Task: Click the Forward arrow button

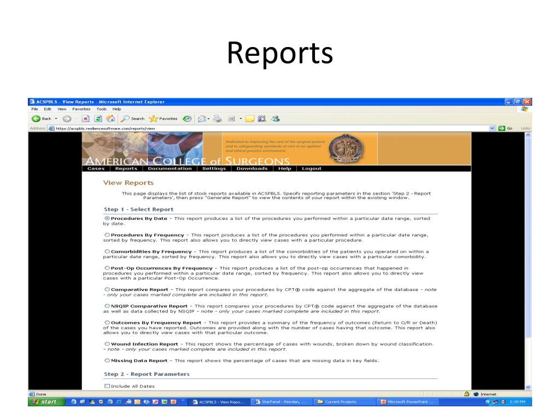Action: tap(67, 119)
